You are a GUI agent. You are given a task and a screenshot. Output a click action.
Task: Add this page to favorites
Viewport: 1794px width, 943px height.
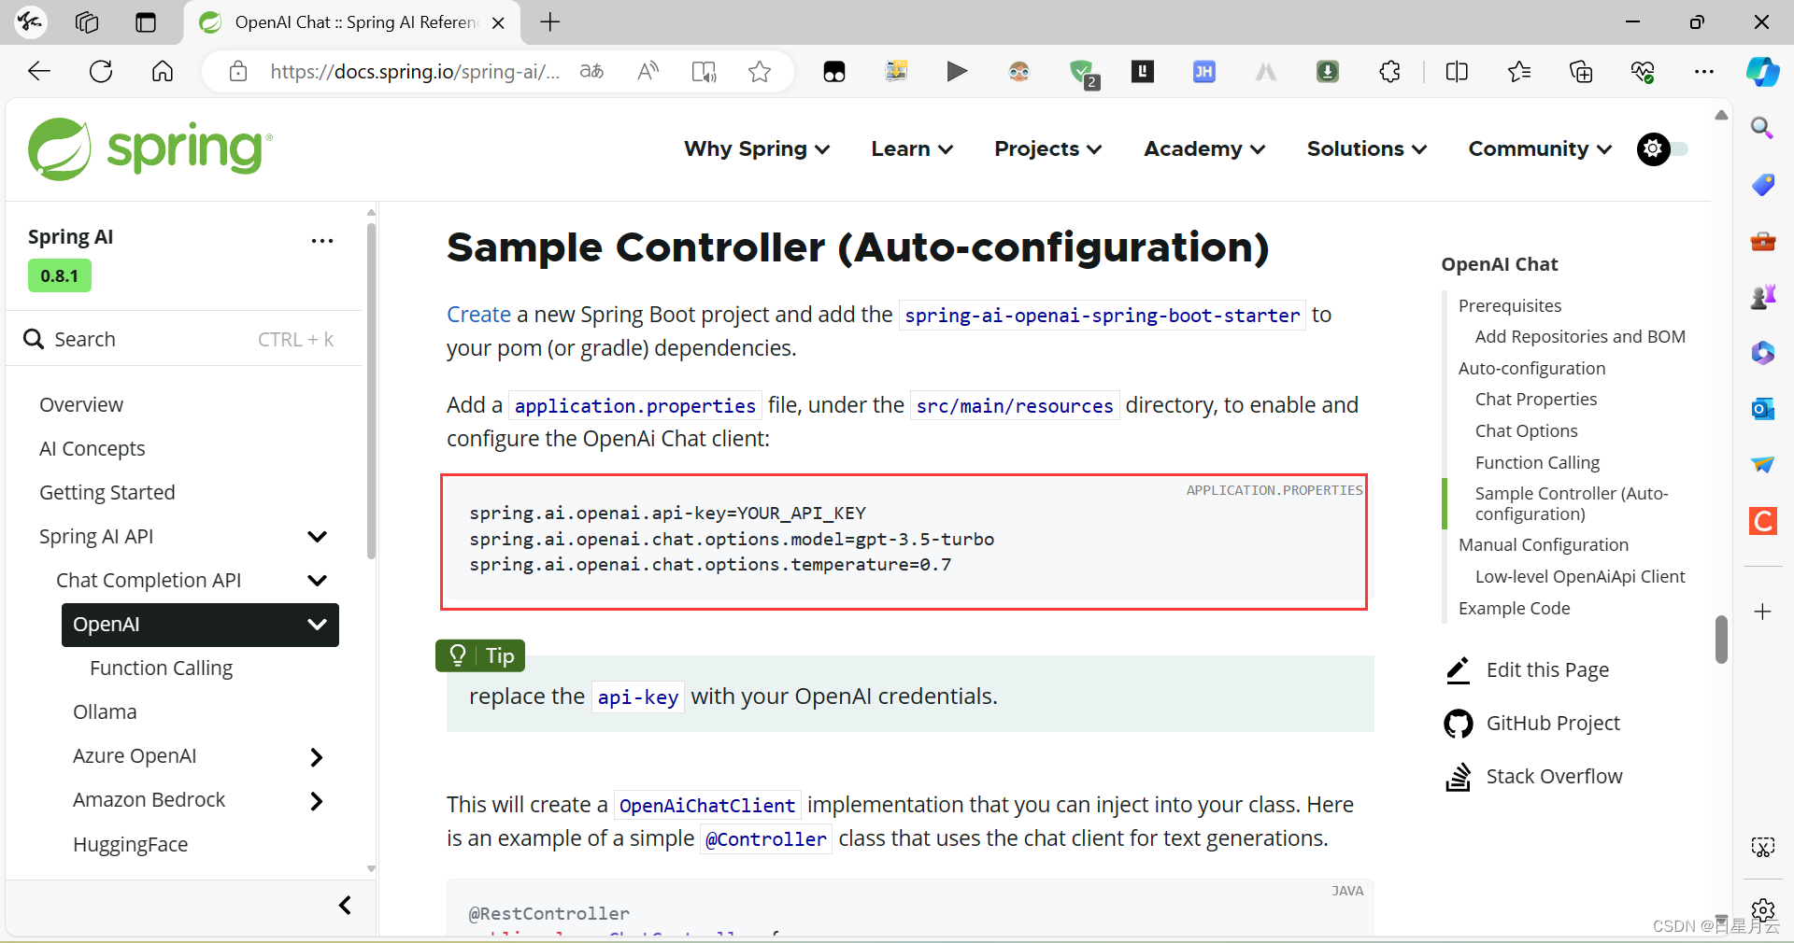pyautogui.click(x=760, y=71)
